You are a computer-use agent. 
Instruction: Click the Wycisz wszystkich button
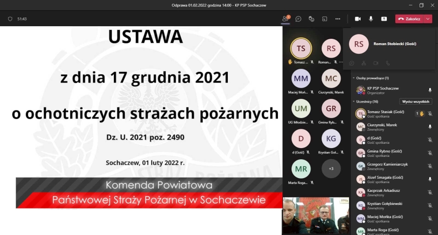(416, 101)
